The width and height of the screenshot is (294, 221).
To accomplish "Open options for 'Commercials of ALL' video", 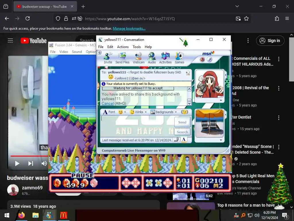I will (278, 59).
